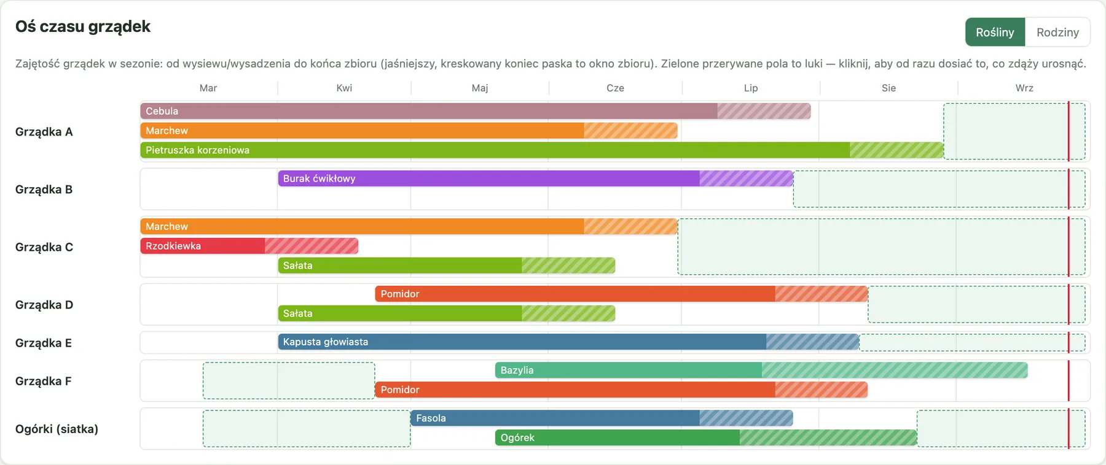Viewport: 1106px width, 465px height.
Task: Open the Marchew bar in Grządka C
Action: pyautogui.click(x=409, y=226)
